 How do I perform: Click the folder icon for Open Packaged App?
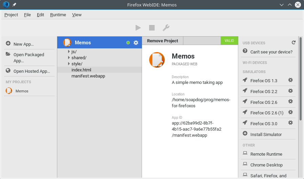8,54
